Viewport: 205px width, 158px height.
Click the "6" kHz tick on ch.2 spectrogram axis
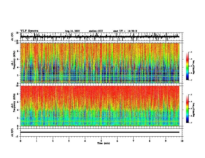[18, 102]
